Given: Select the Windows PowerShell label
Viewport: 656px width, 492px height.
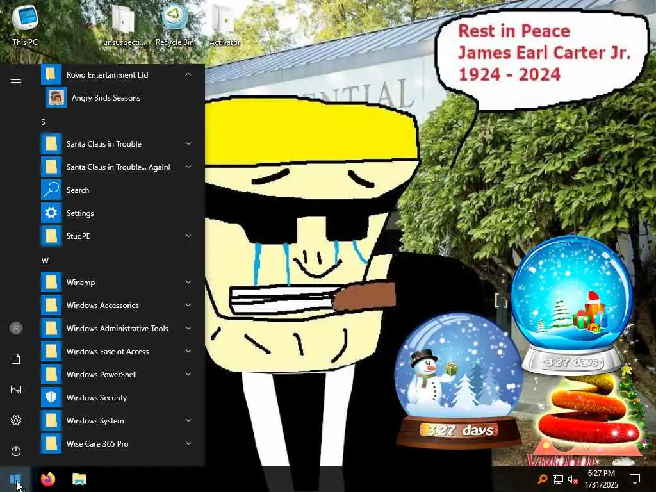Looking at the screenshot, I should point(102,374).
